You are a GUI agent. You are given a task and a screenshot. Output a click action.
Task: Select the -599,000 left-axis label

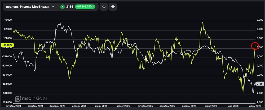[x=7, y=102]
